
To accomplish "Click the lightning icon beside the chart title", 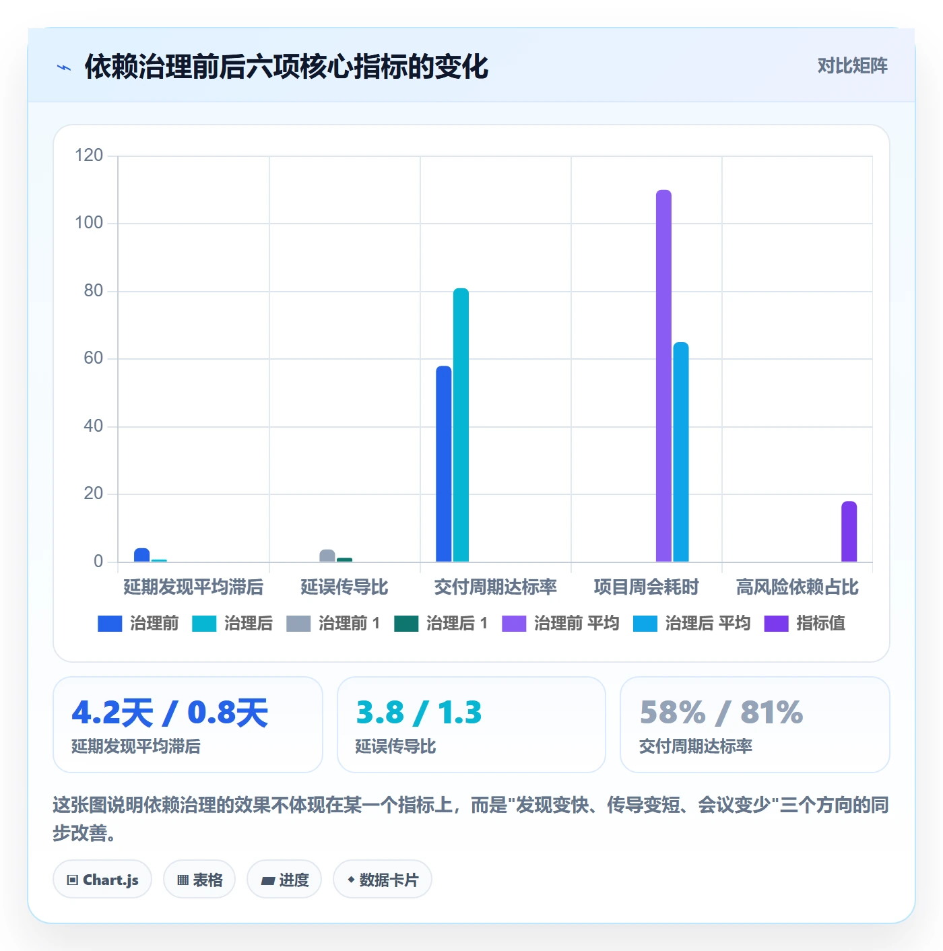I will (x=64, y=67).
